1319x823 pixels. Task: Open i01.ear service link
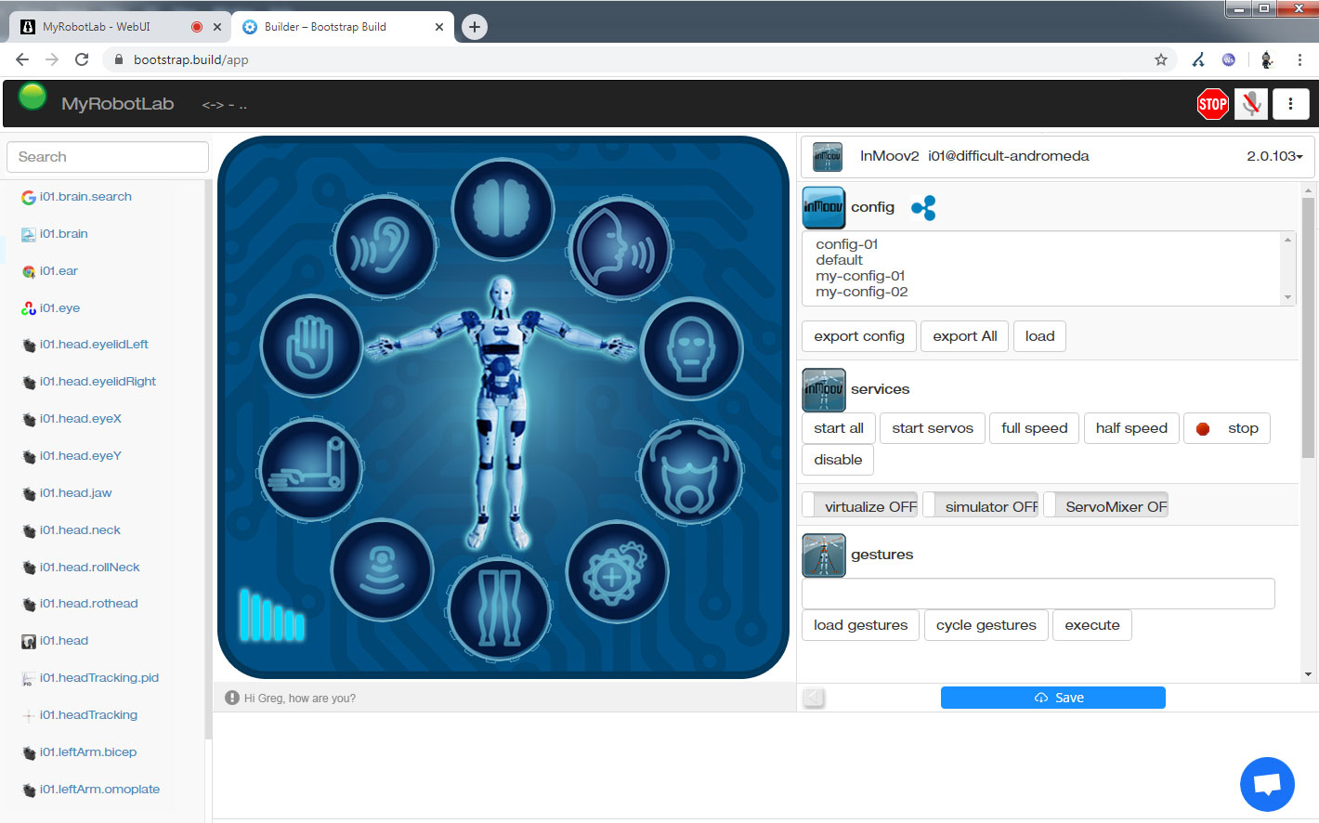point(59,271)
